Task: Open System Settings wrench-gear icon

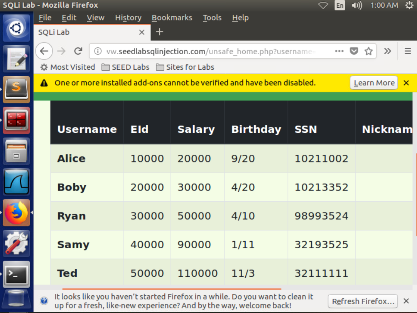Action: pyautogui.click(x=16, y=244)
